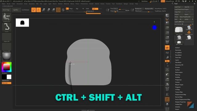Expand the Display Properties section
The width and height of the screenshot is (197, 111).
coord(180,102)
